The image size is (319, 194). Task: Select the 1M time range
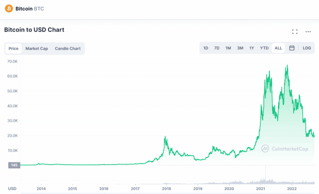pos(228,48)
